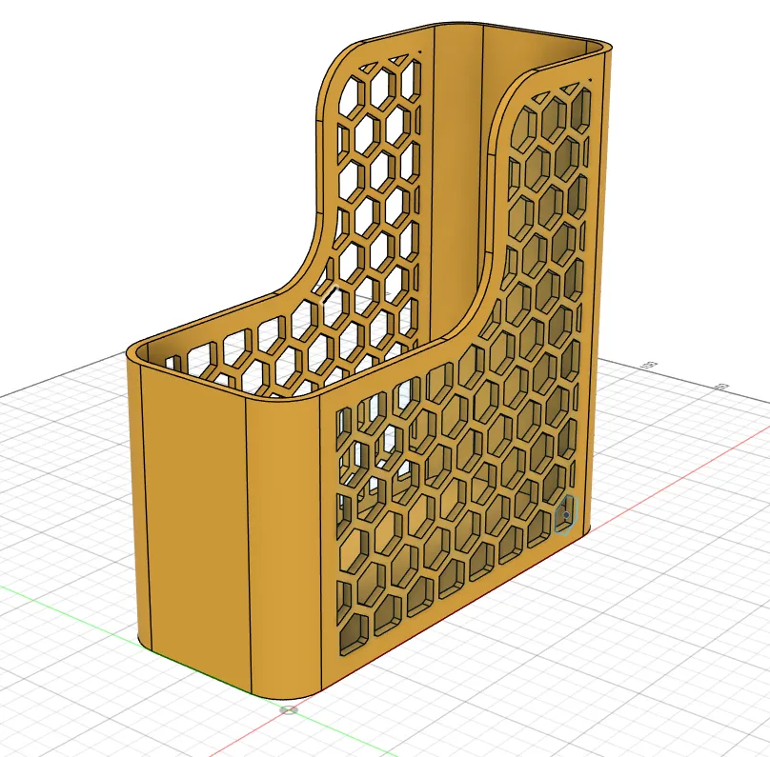Click the origin point marker on the grid
This screenshot has height=757, width=770.
(x=289, y=710)
